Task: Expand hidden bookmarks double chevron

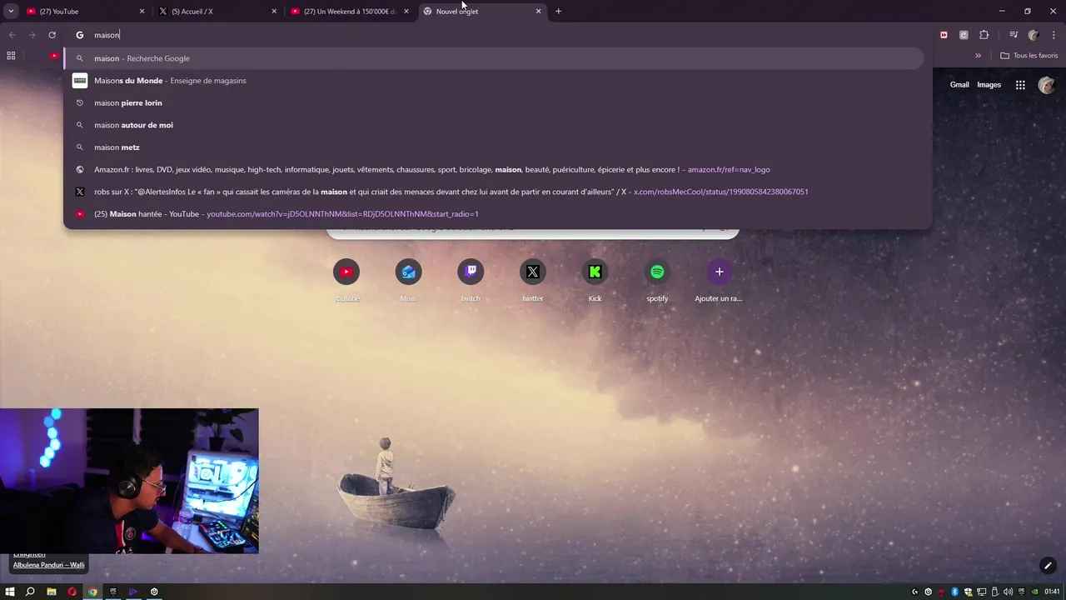Action: (x=978, y=56)
